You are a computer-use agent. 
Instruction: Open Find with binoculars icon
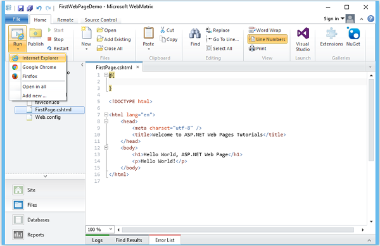[195, 34]
